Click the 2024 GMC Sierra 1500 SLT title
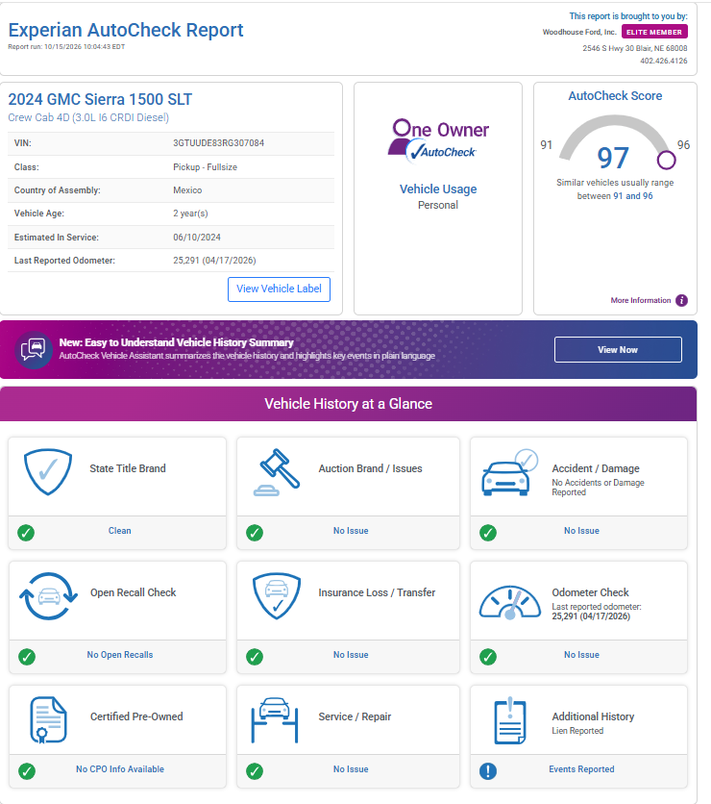Image resolution: width=711 pixels, height=804 pixels. click(100, 99)
